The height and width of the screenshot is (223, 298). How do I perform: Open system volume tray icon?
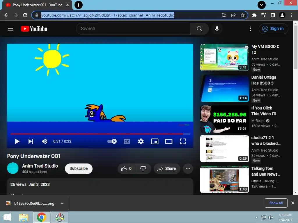[x=270, y=217]
